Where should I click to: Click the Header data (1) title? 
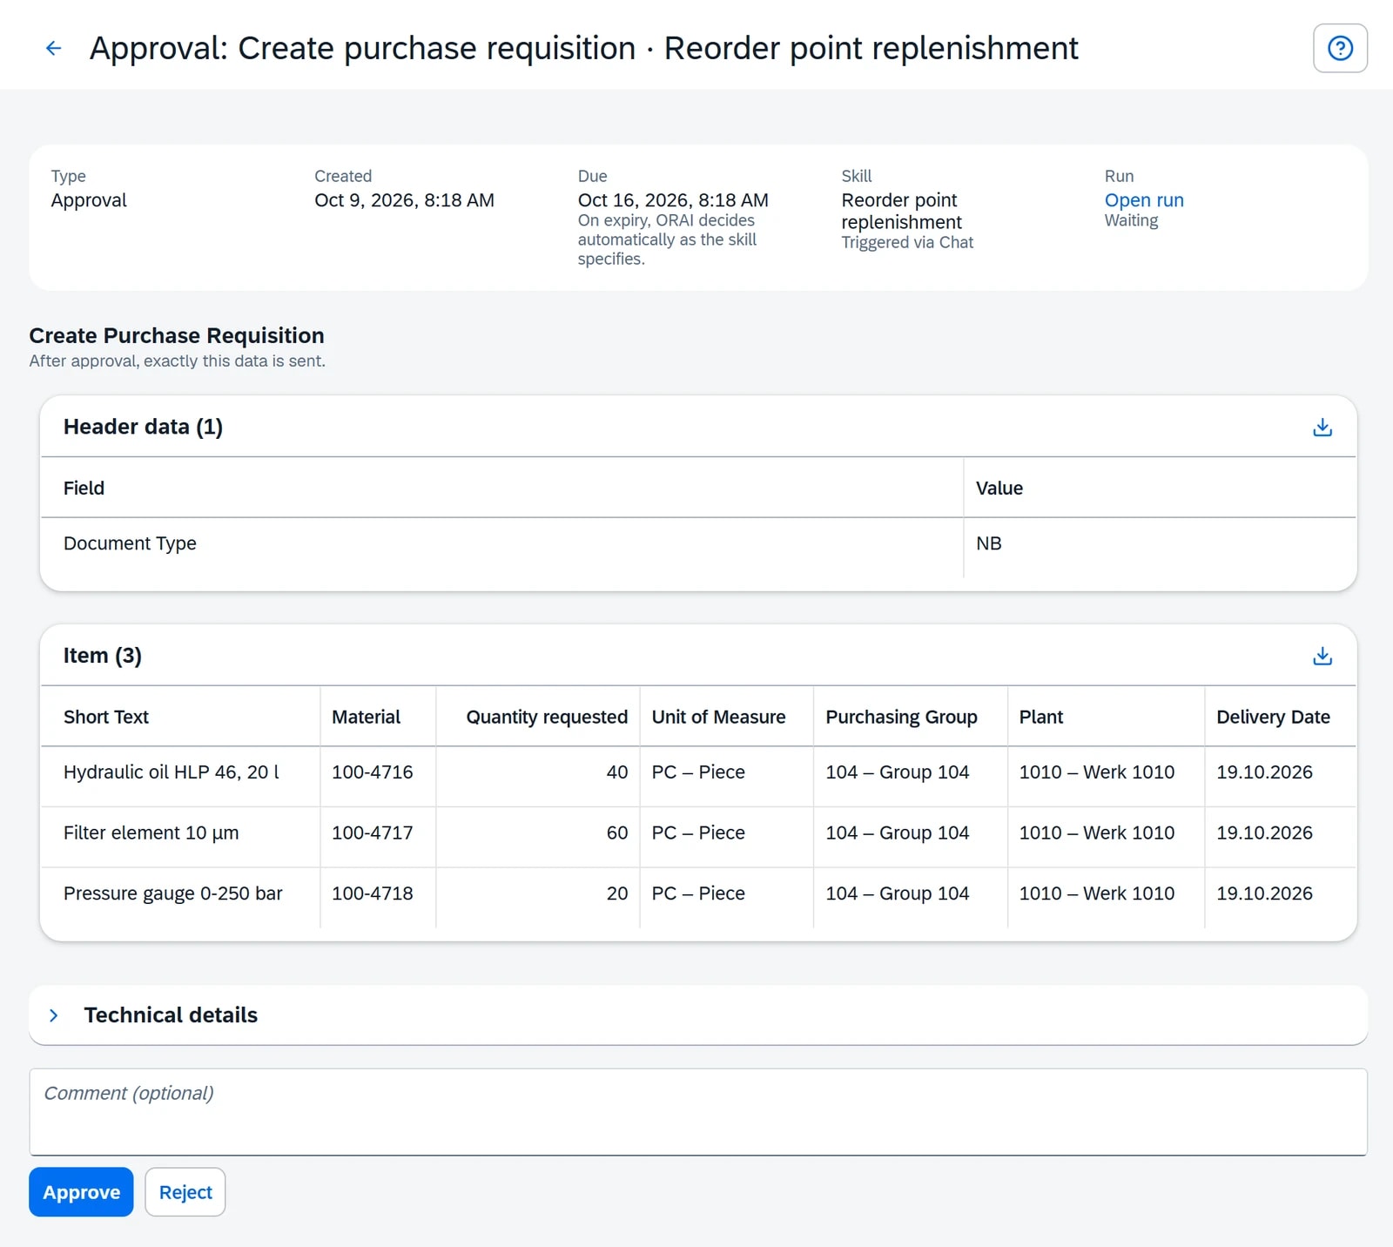[143, 427]
